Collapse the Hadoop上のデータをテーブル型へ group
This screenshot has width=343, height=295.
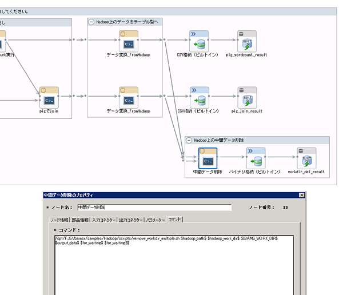click(91, 22)
